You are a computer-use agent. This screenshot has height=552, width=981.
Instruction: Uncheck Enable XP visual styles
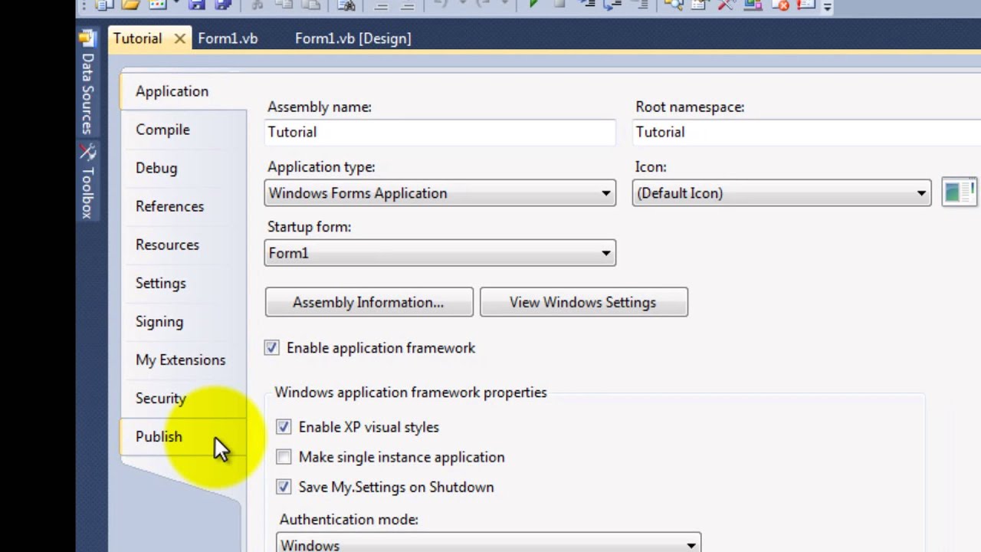click(284, 427)
